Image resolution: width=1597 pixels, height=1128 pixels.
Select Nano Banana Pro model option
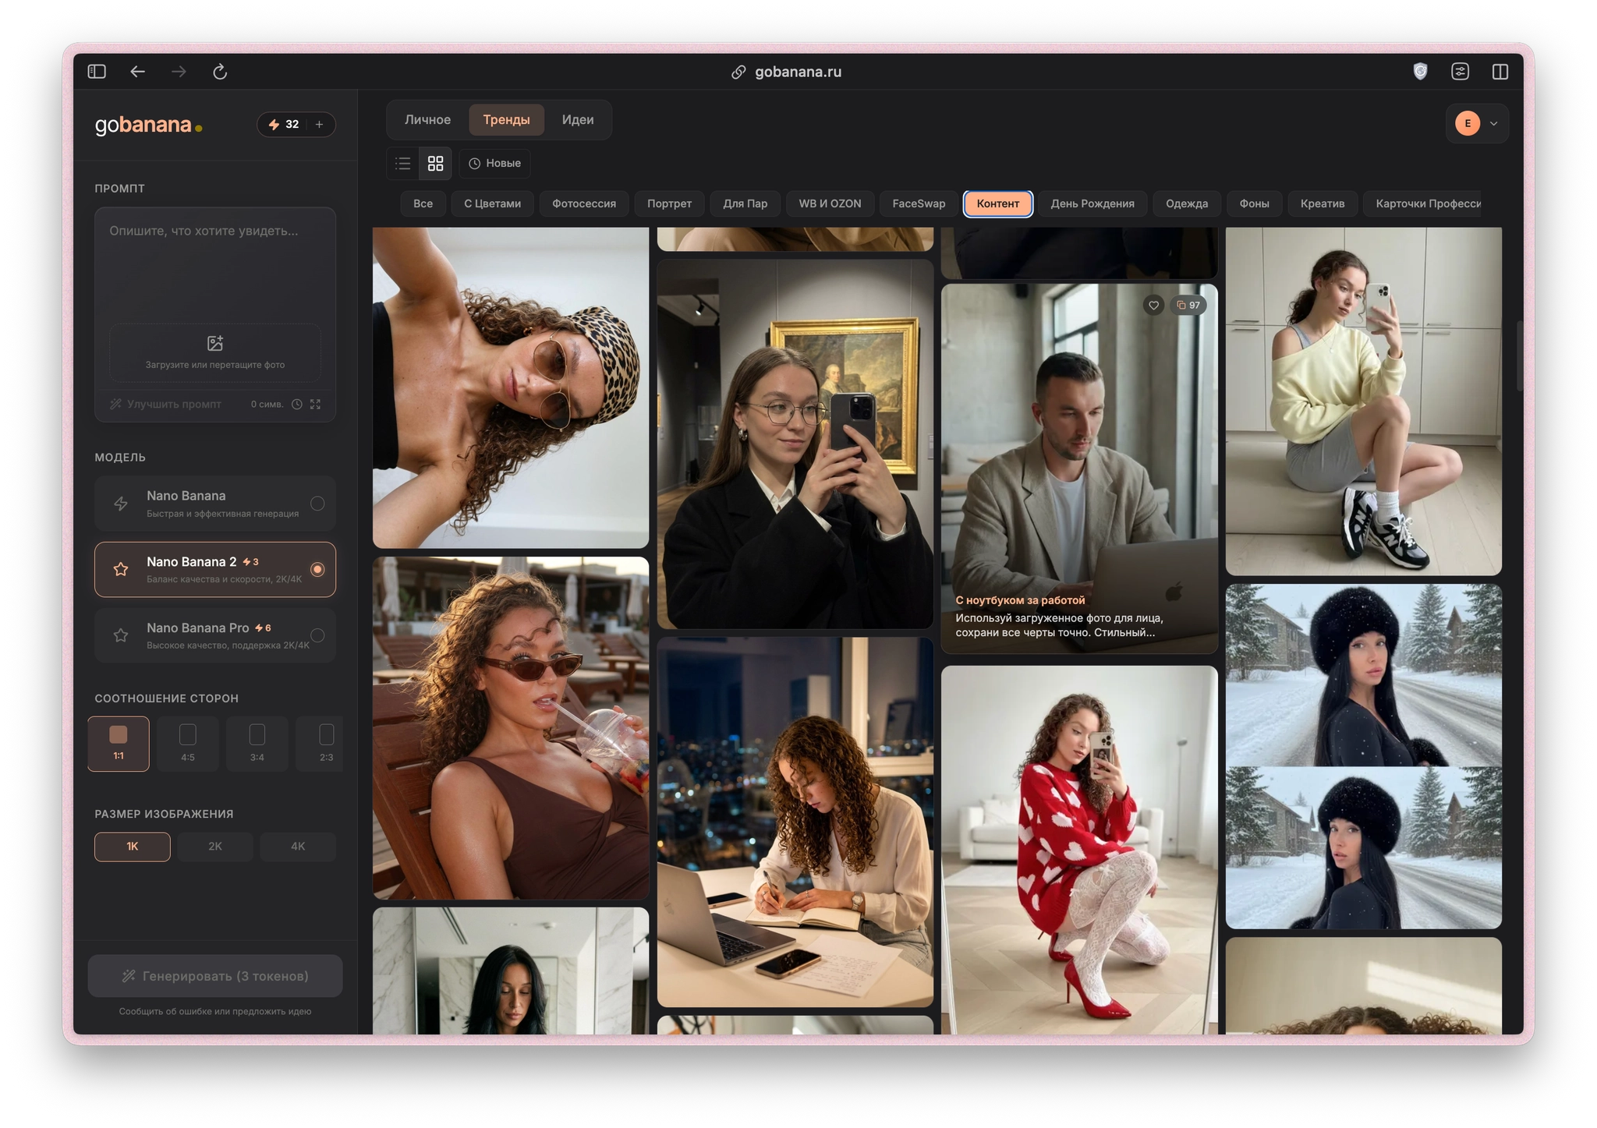(215, 636)
